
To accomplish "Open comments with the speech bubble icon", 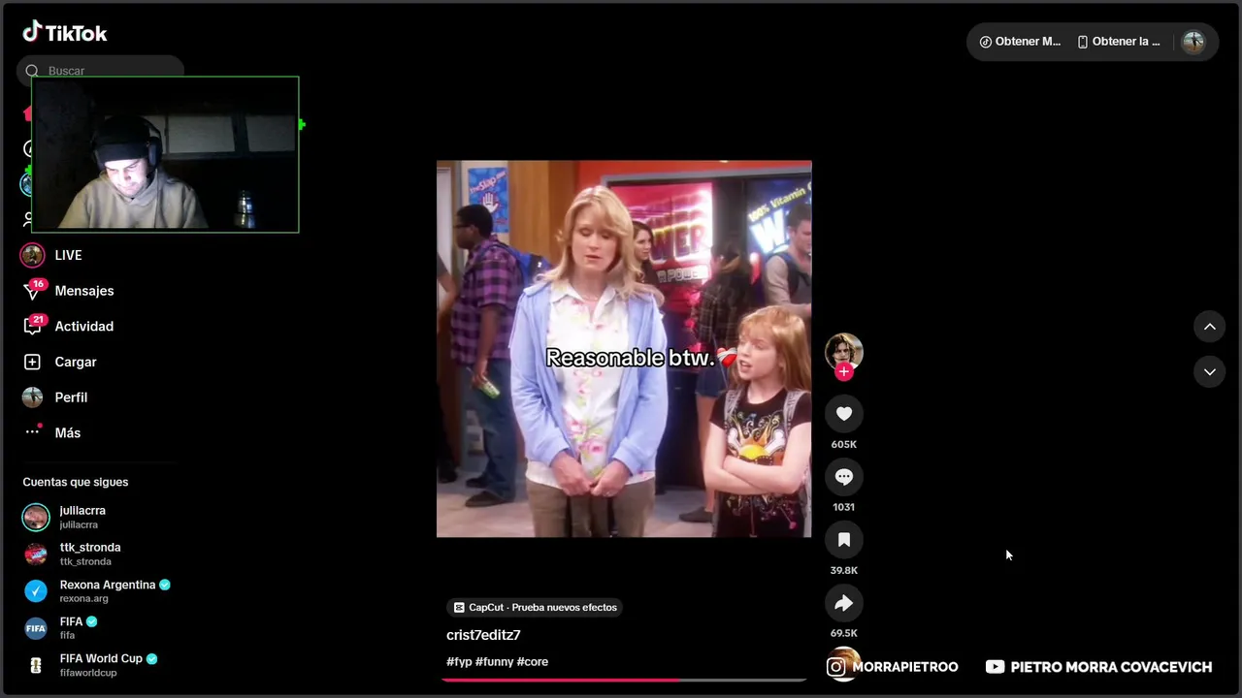I will coord(844,477).
